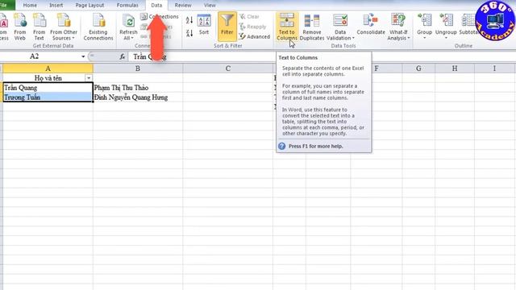Click the Group outline button
This screenshot has width=516, height=290.
pos(425,25)
